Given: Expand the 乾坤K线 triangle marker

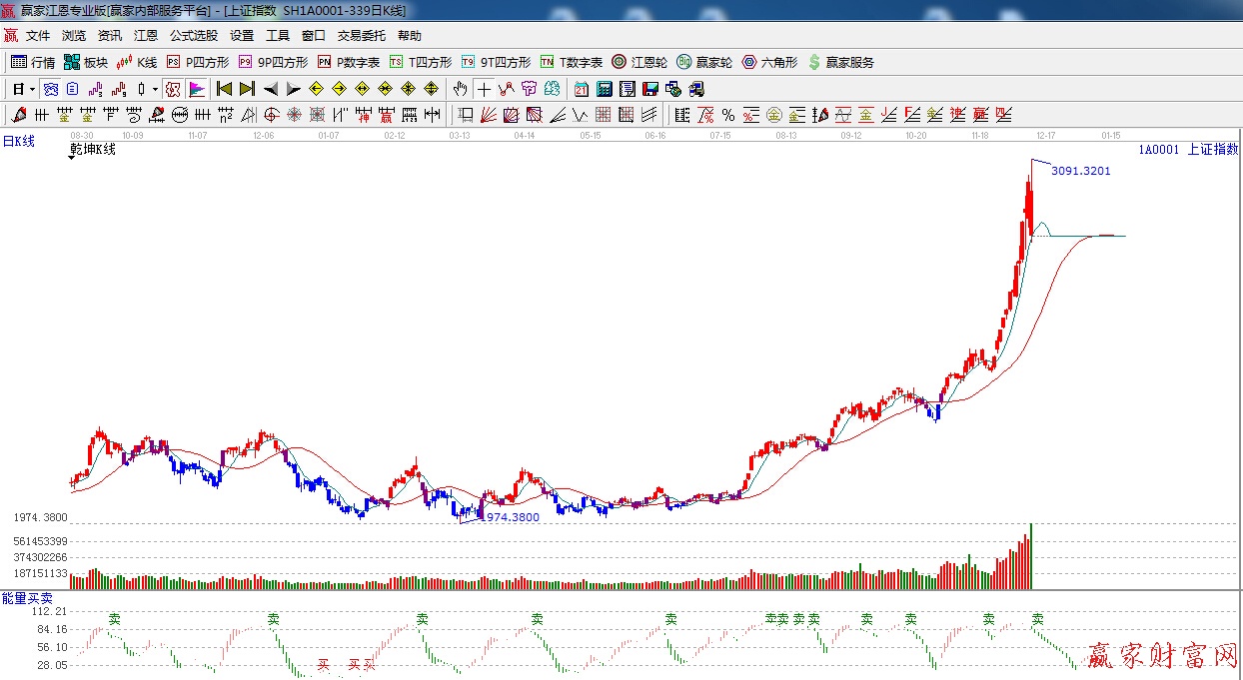Looking at the screenshot, I should click(x=72, y=159).
